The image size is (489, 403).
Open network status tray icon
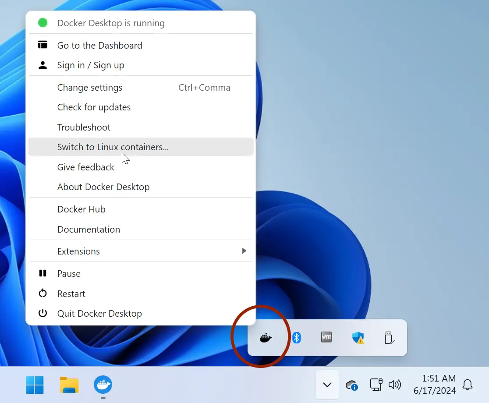pyautogui.click(x=376, y=385)
